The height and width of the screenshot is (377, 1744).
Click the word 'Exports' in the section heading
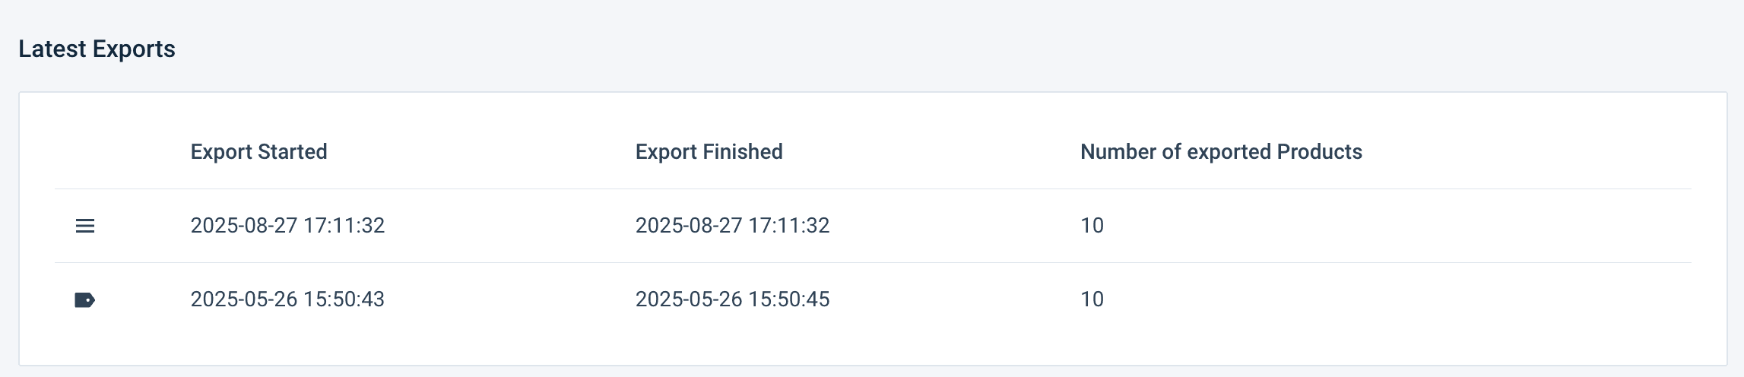tap(134, 49)
